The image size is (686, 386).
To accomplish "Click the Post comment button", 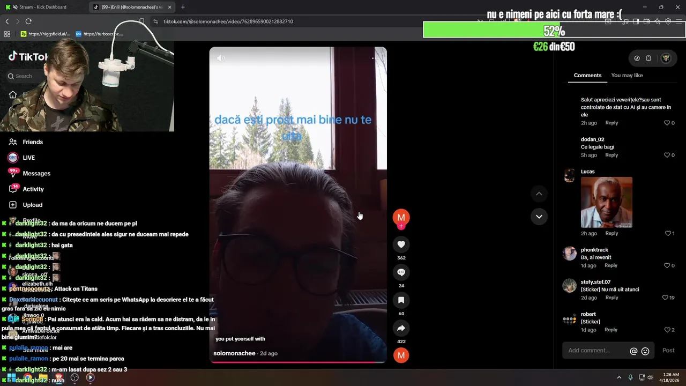I will [668, 351].
